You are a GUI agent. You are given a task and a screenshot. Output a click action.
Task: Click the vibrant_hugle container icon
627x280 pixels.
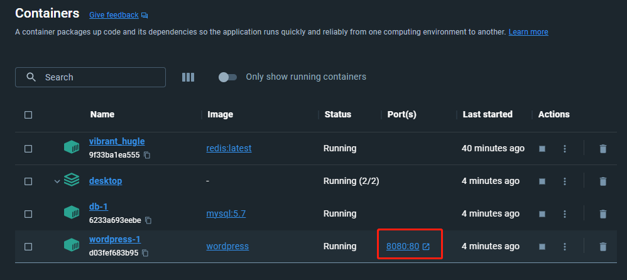[72, 147]
